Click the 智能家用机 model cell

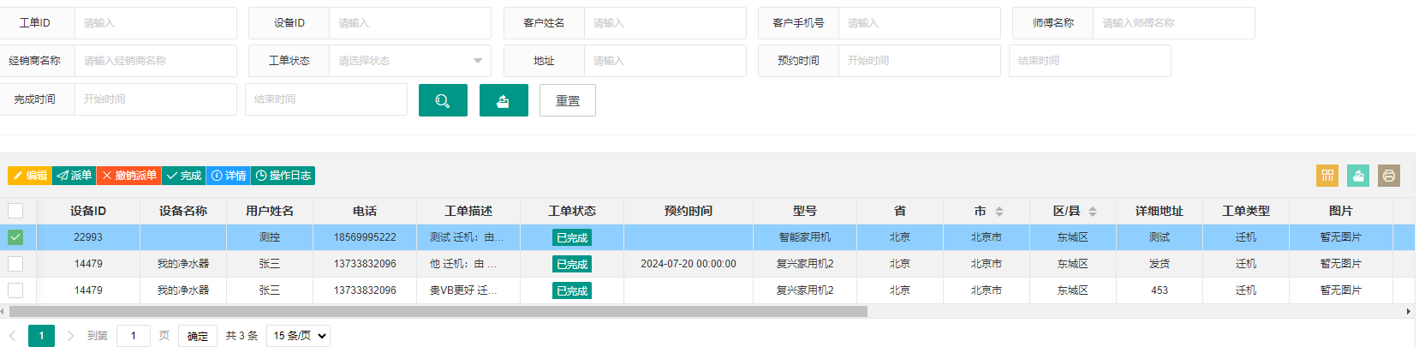coord(805,237)
